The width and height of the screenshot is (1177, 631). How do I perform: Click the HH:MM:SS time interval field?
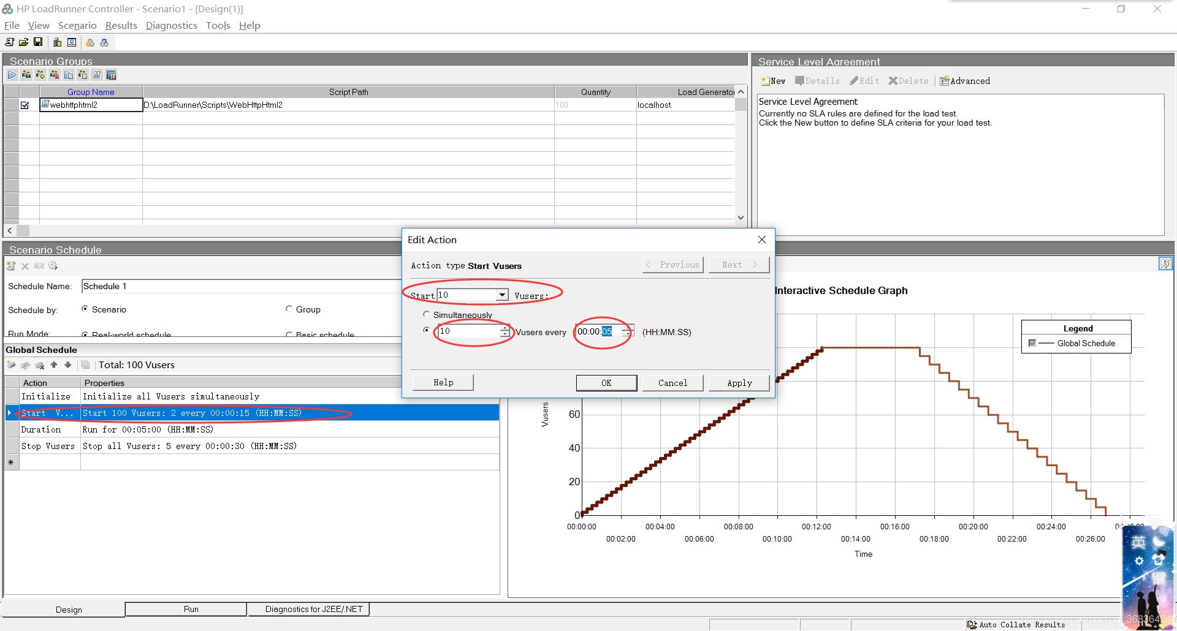(598, 331)
